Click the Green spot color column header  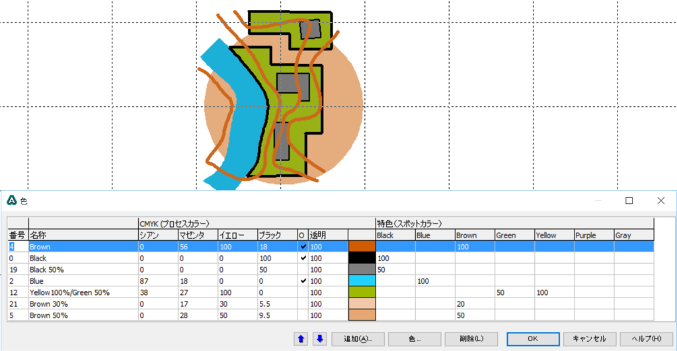(x=514, y=235)
